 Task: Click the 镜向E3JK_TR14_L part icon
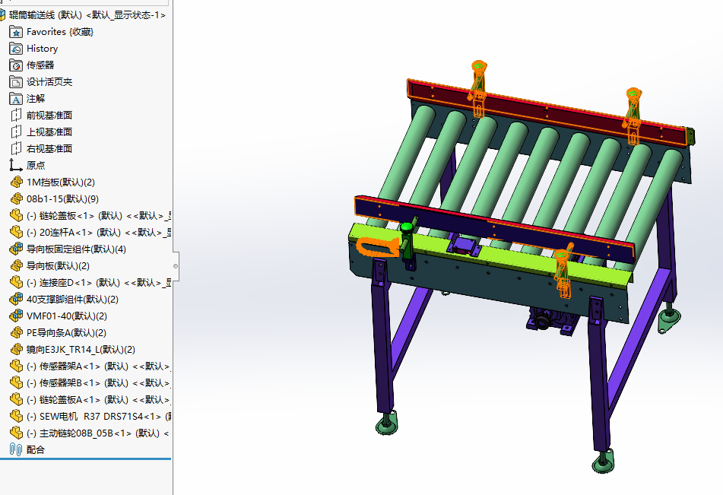pos(16,349)
